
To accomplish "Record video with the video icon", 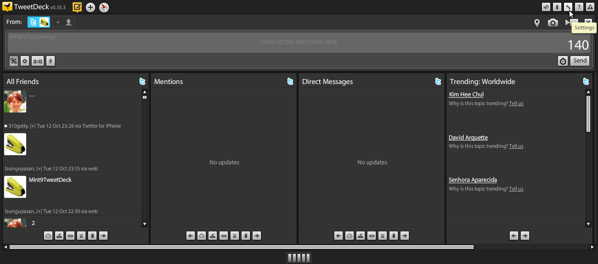I will [571, 22].
